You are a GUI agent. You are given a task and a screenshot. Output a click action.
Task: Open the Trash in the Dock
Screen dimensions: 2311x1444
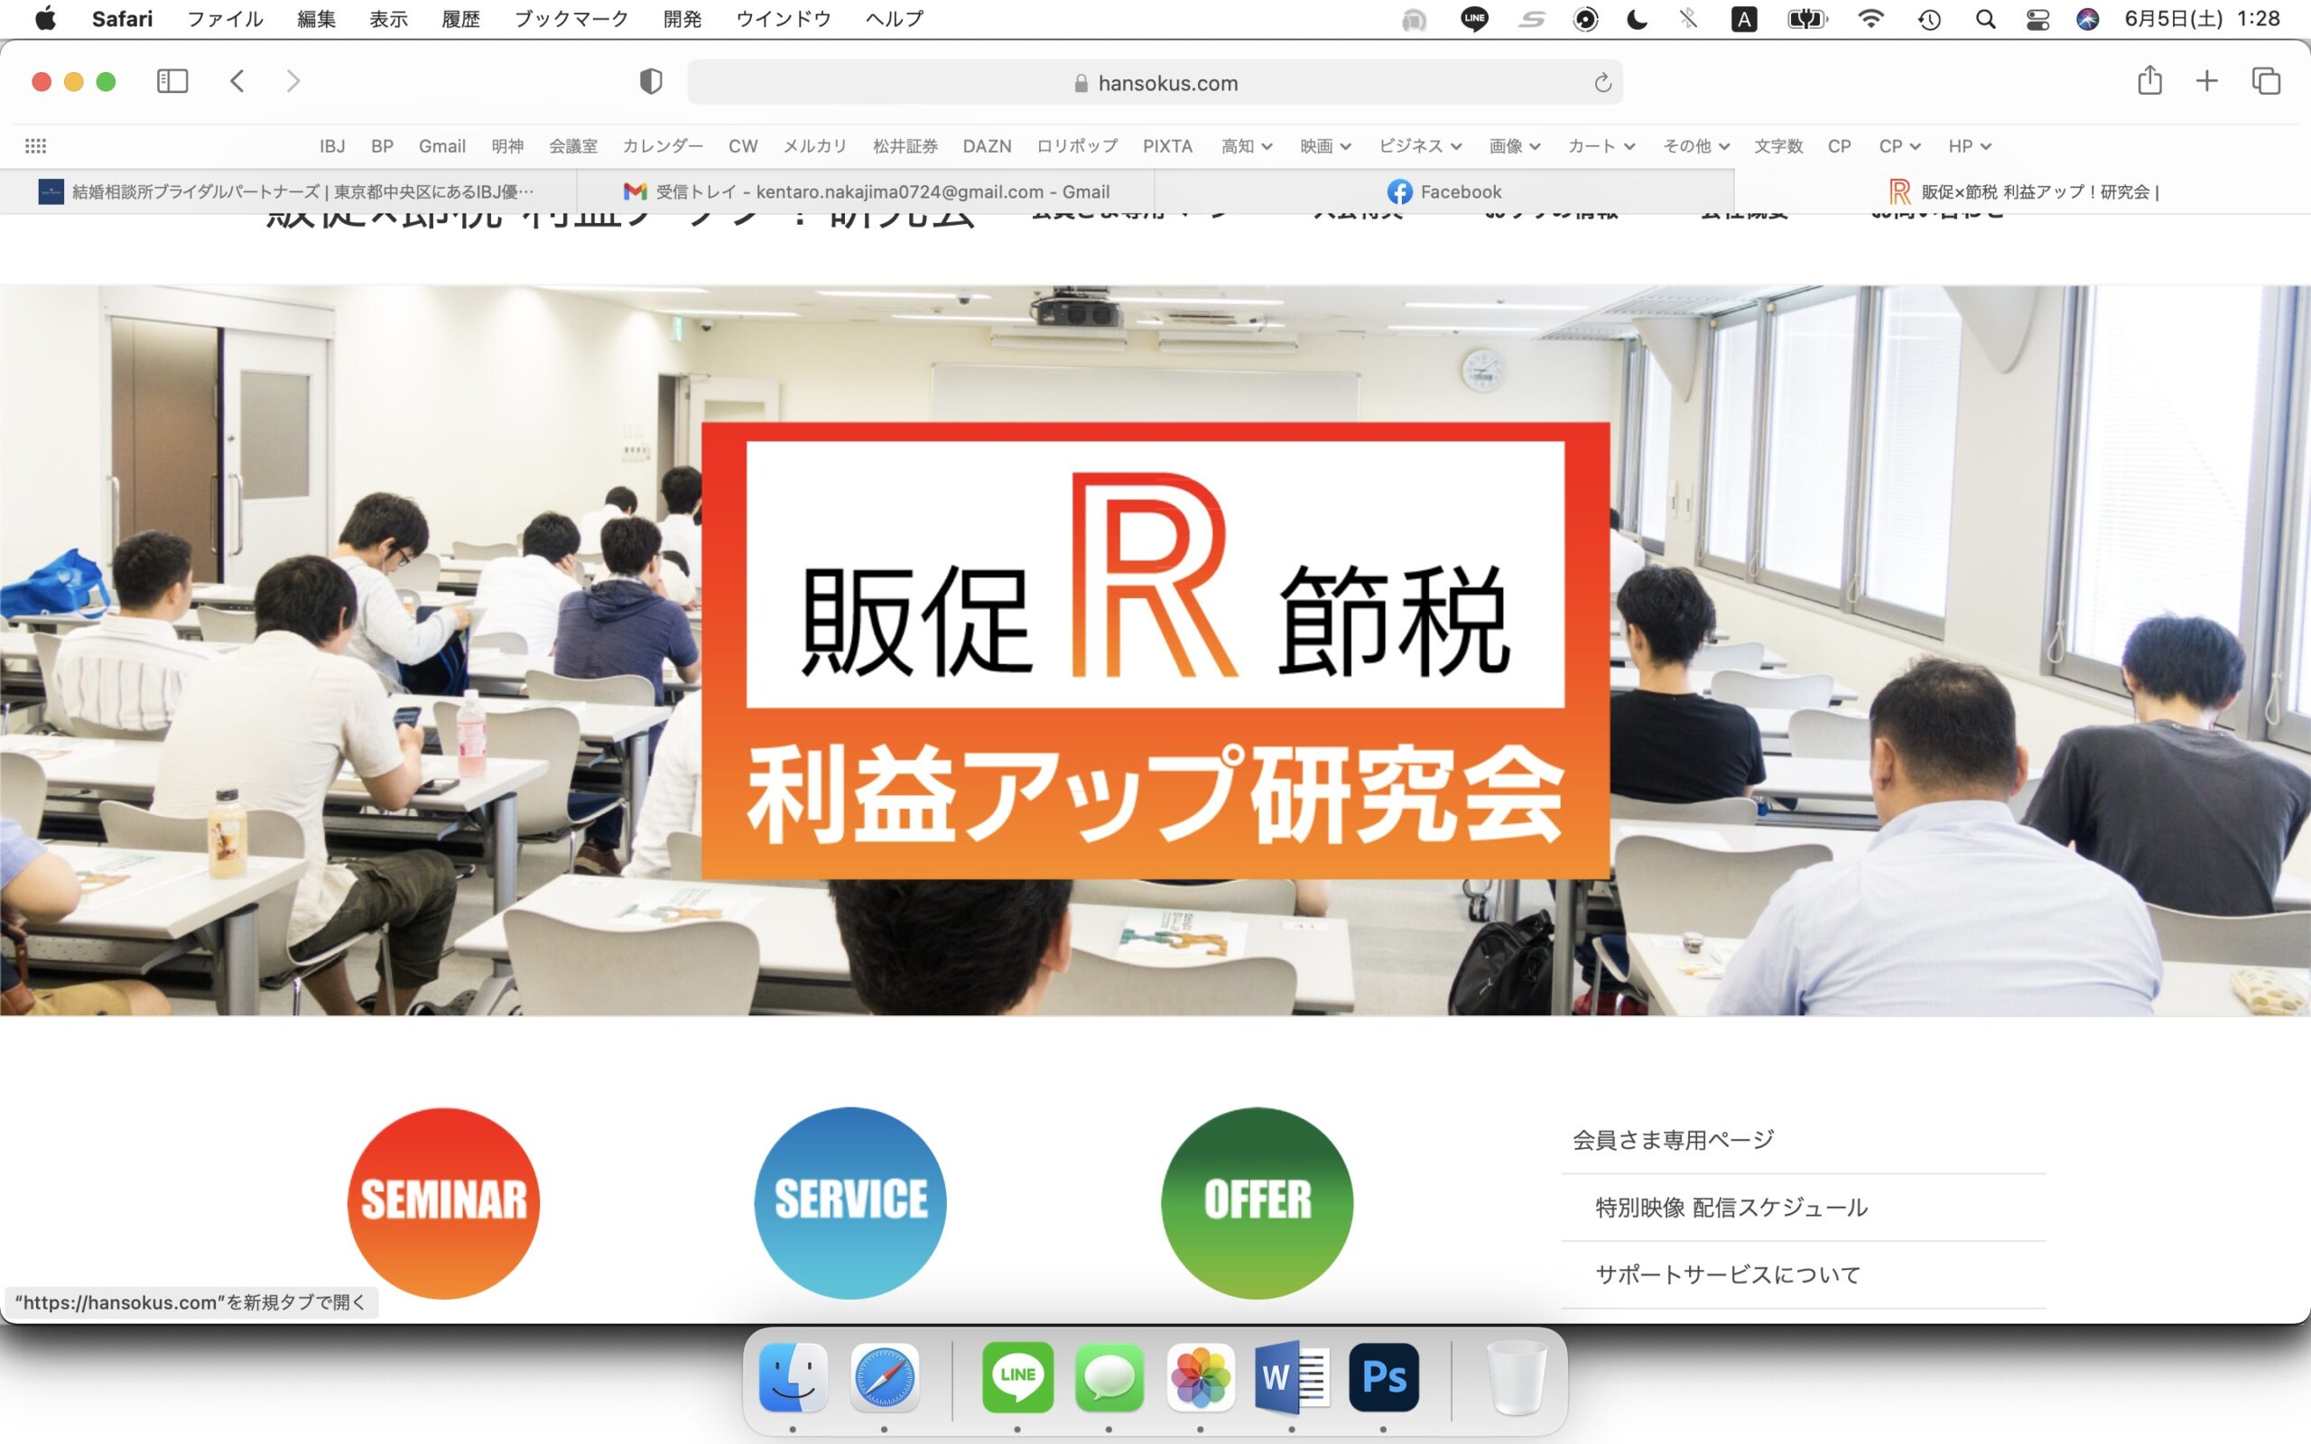[x=1517, y=1377]
